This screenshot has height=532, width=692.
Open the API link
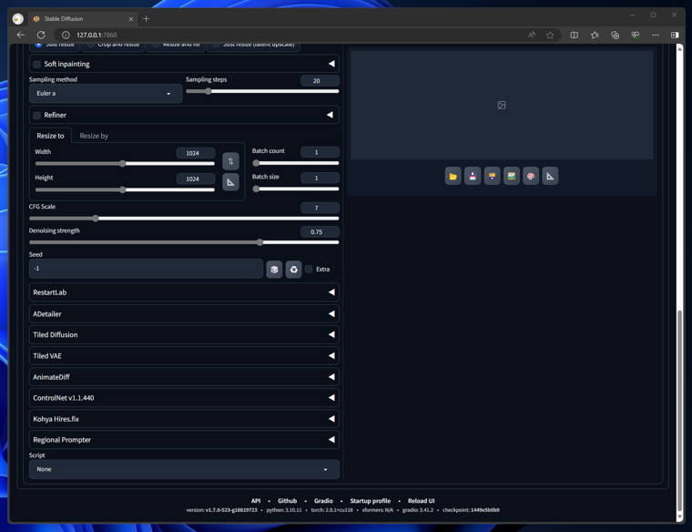pos(256,501)
